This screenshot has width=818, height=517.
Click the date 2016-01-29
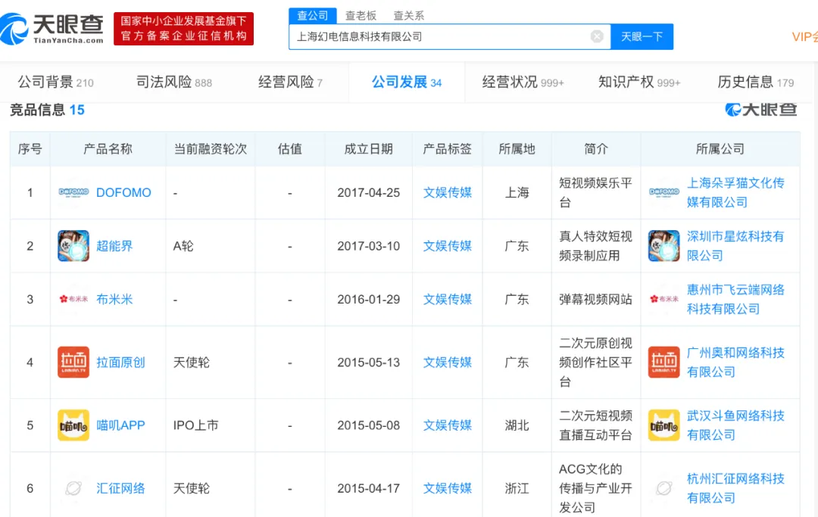tap(368, 299)
